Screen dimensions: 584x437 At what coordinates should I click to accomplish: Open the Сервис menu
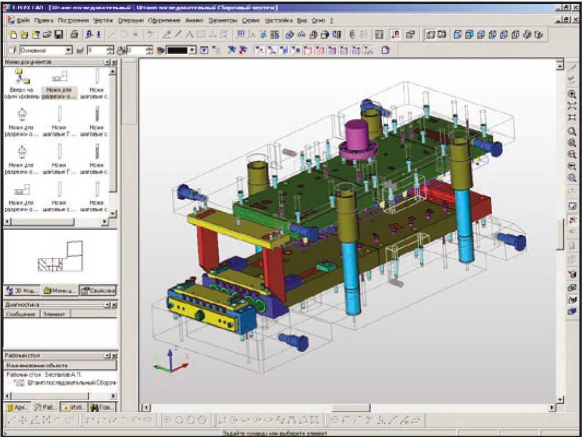251,20
